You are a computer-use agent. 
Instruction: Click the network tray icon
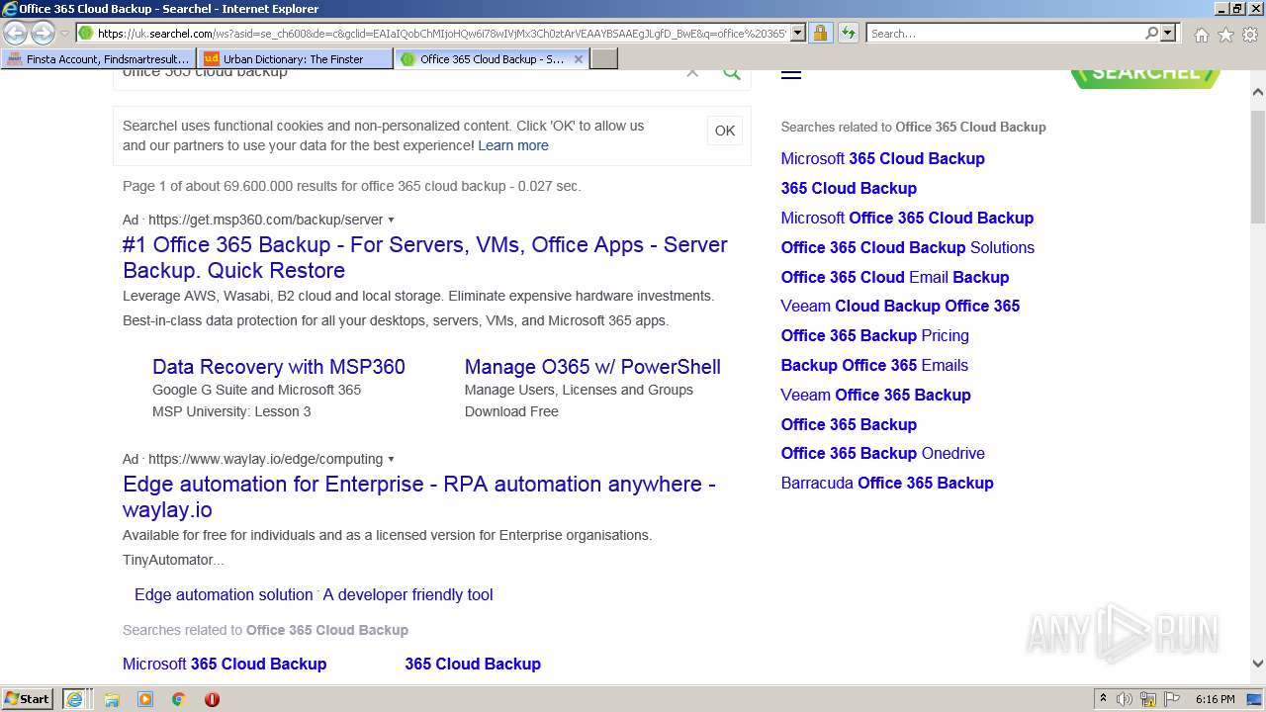tap(1148, 699)
